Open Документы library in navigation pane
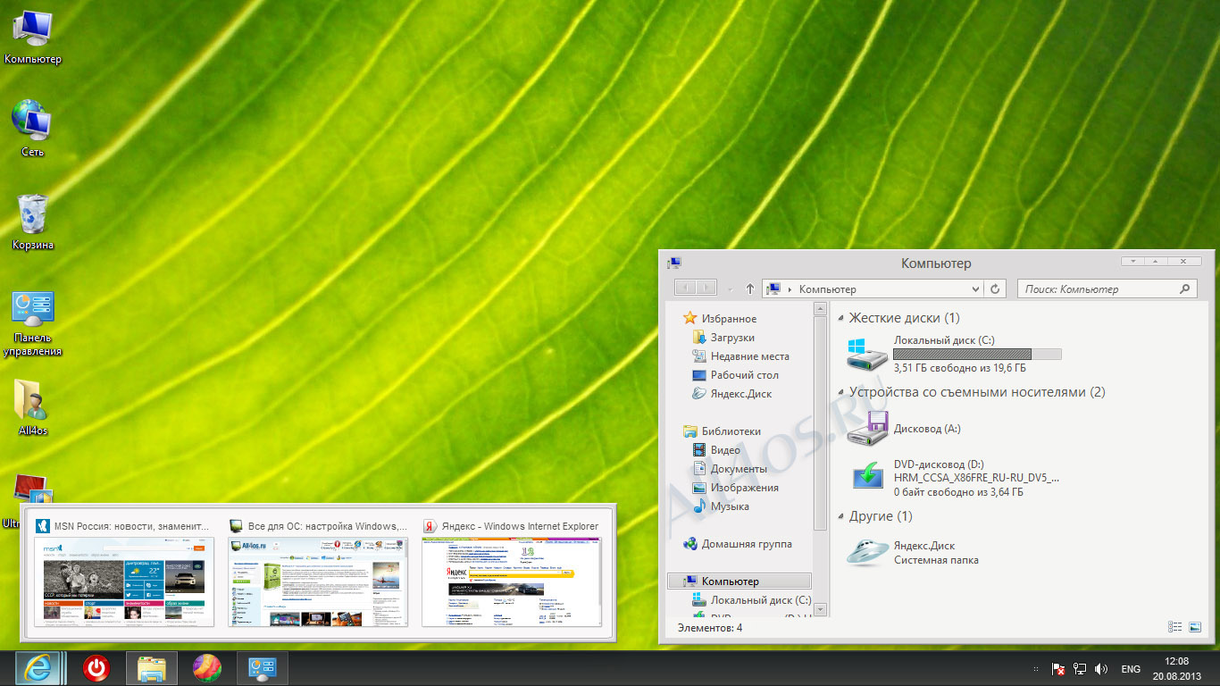The height and width of the screenshot is (686, 1220). (730, 469)
